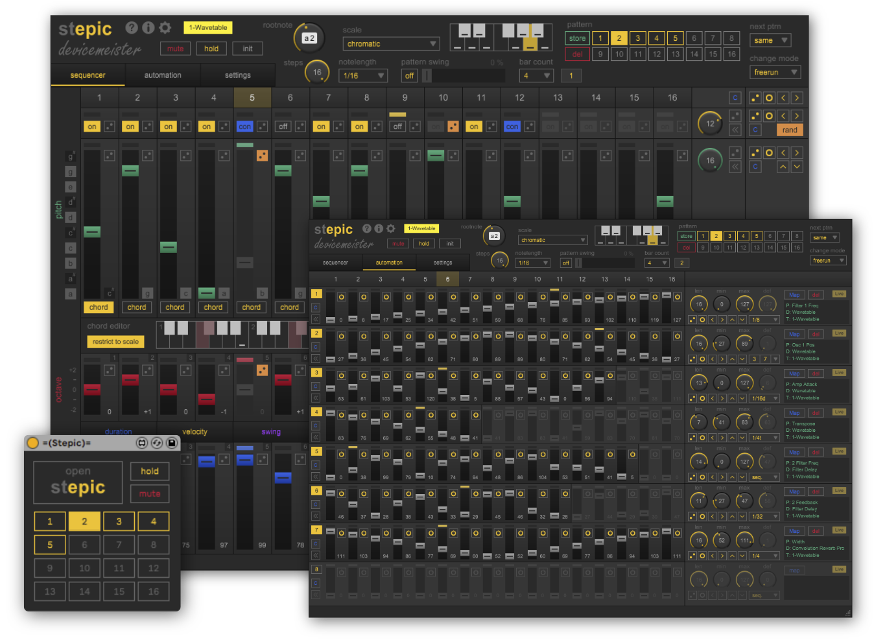The height and width of the screenshot is (640, 874).
Task: Click the hot-swap arrows icon in the =(Stepic)= title bar
Action: coord(157,443)
